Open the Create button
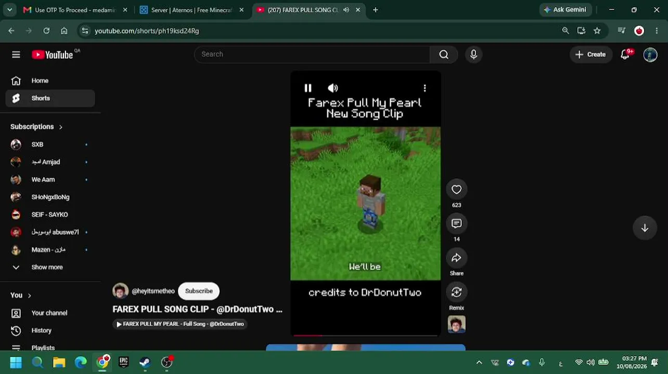 point(590,55)
